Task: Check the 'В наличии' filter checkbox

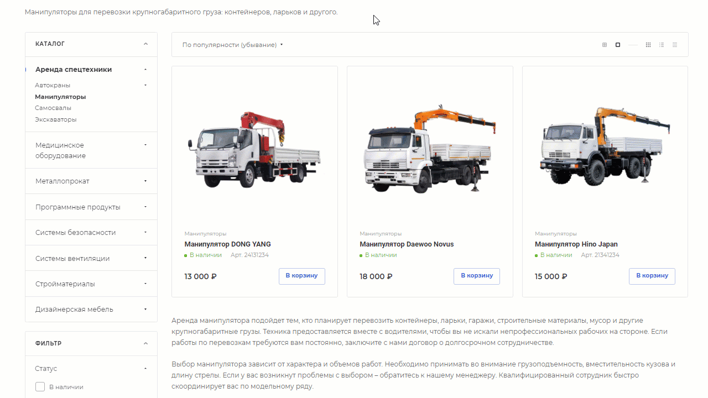Action: pos(40,387)
